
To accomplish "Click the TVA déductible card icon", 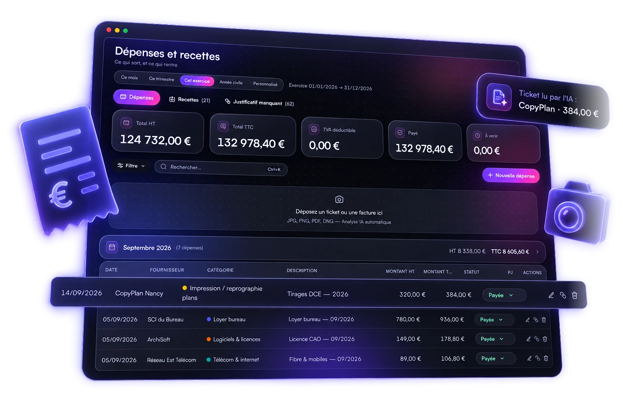I will (314, 129).
